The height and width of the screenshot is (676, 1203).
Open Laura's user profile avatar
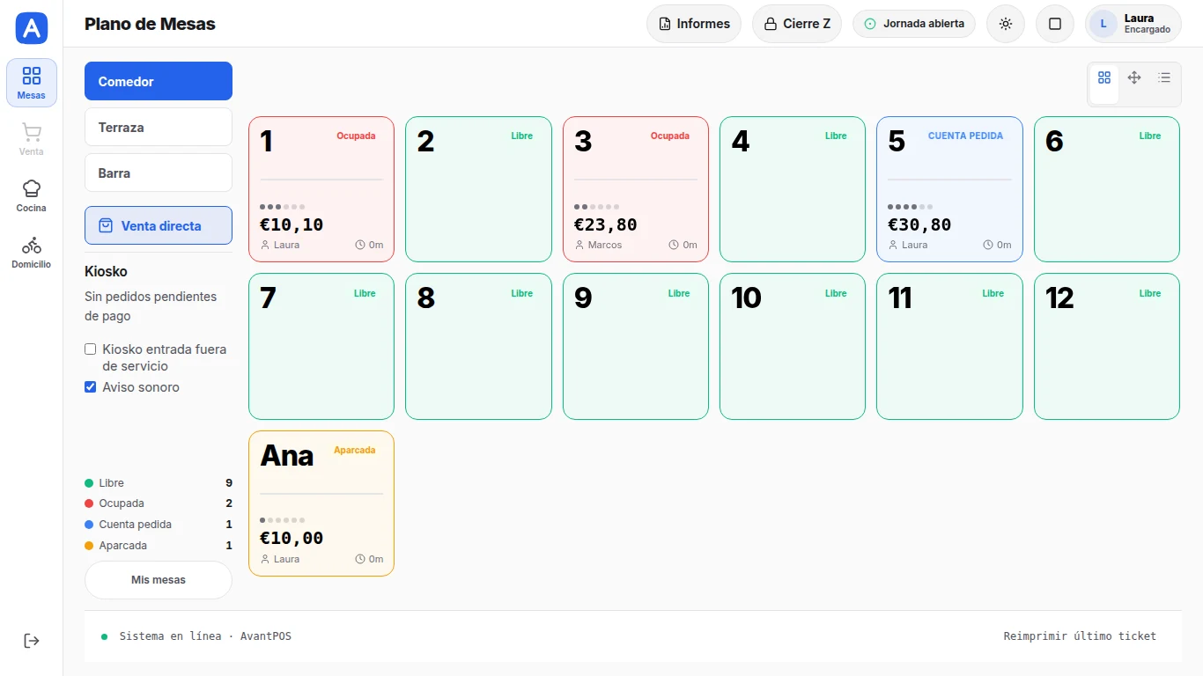[x=1103, y=24]
